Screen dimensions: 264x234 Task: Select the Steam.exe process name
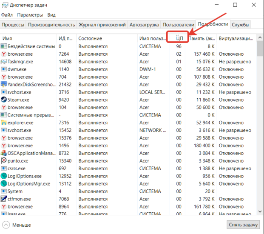pyautogui.click(x=18, y=100)
